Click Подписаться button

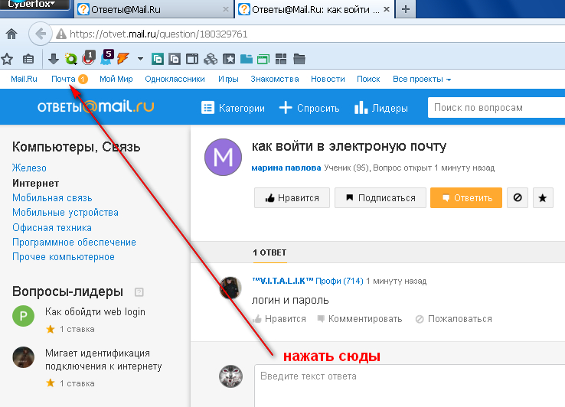[x=380, y=197]
